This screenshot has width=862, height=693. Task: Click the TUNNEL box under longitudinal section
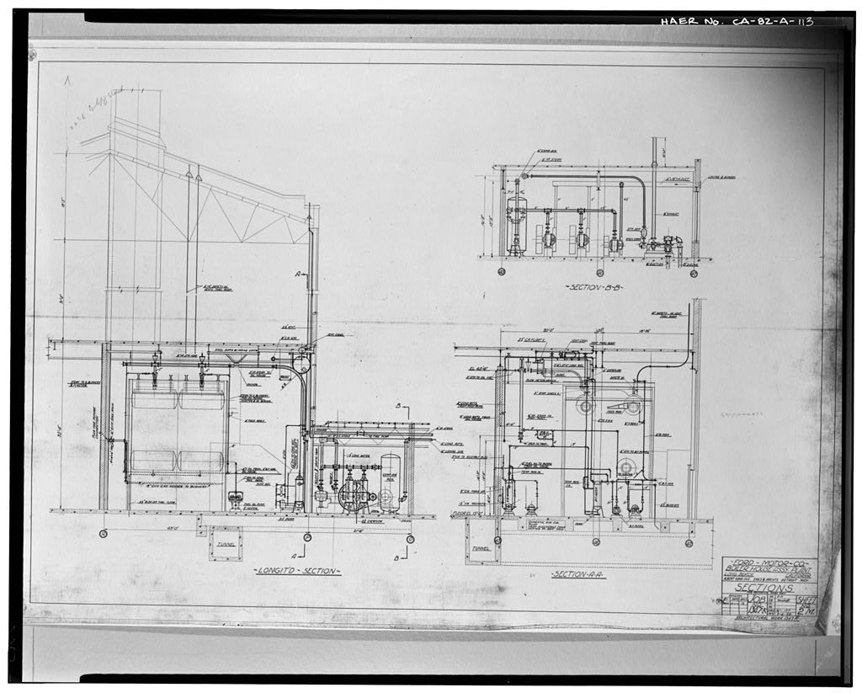coord(225,543)
